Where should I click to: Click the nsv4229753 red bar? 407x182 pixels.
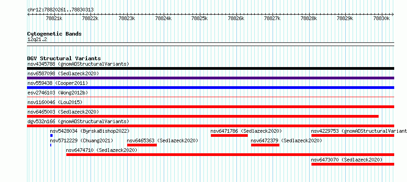pos(353,135)
